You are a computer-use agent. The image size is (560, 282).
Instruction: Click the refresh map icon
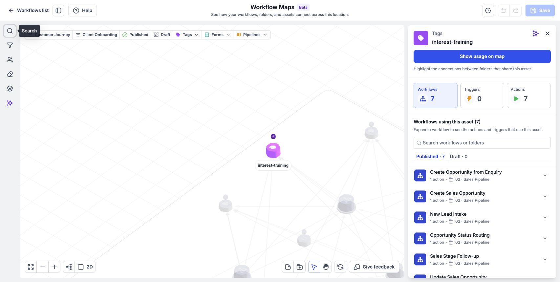pos(340,267)
